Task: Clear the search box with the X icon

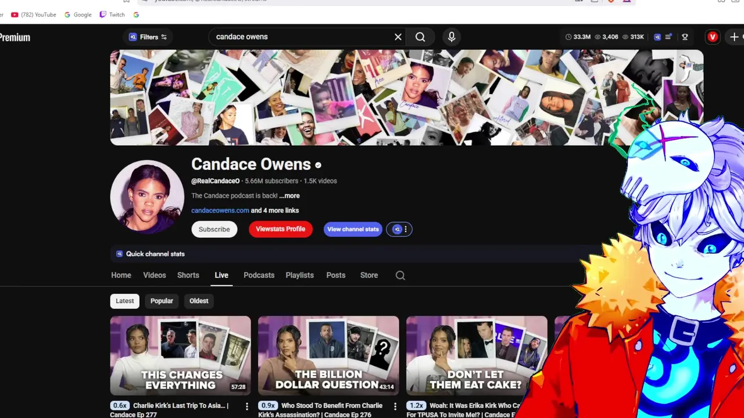Action: tap(398, 37)
